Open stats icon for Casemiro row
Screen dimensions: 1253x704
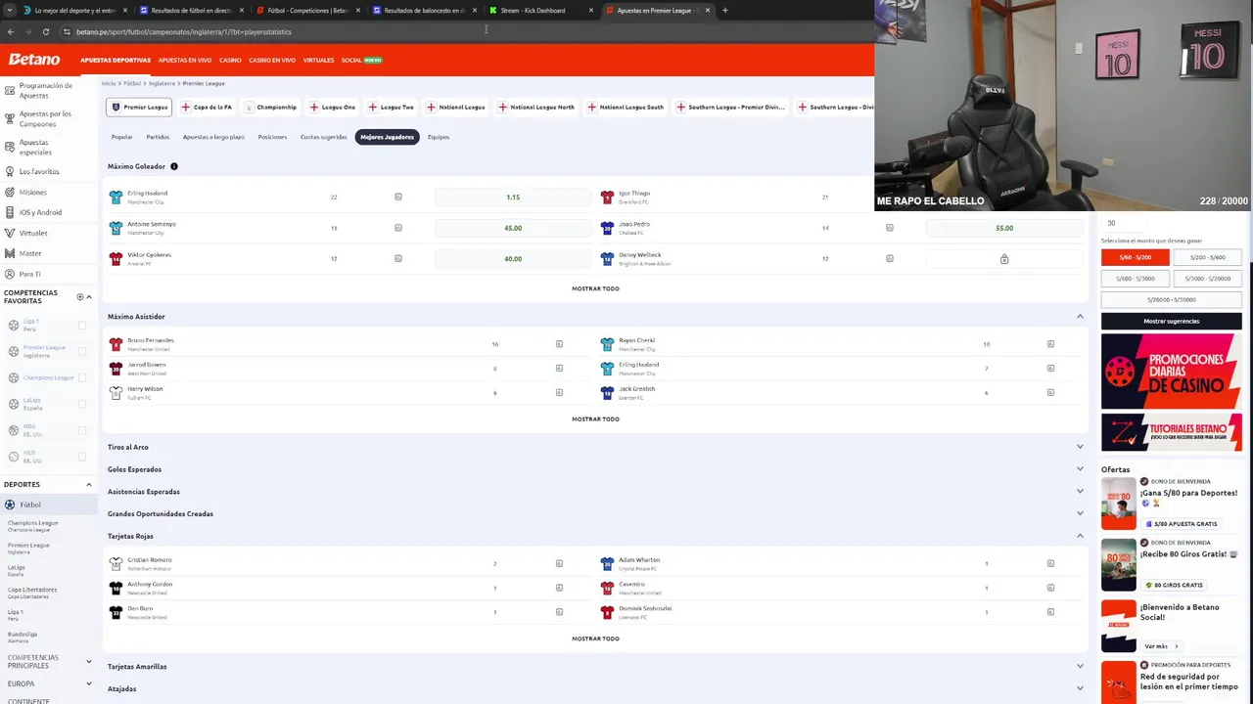point(1050,588)
